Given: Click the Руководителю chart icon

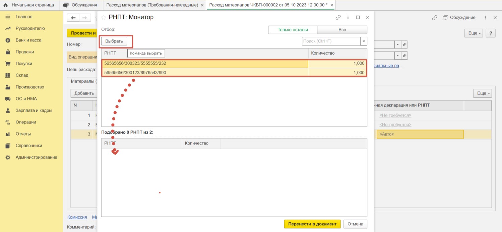Looking at the screenshot, I should [x=8, y=28].
